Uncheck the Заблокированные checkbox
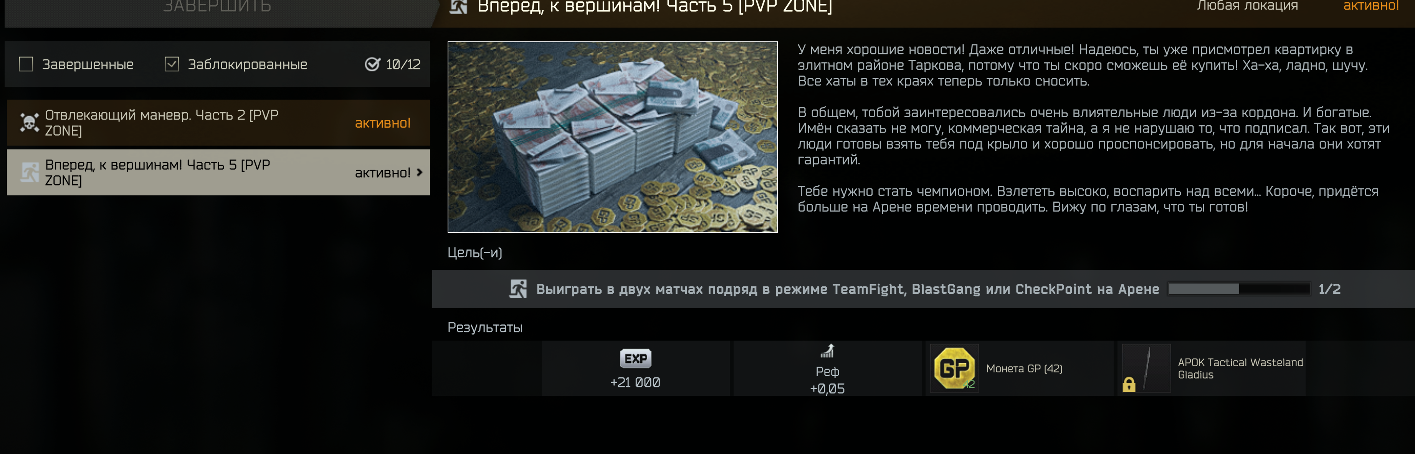This screenshot has height=454, width=1415. click(171, 64)
